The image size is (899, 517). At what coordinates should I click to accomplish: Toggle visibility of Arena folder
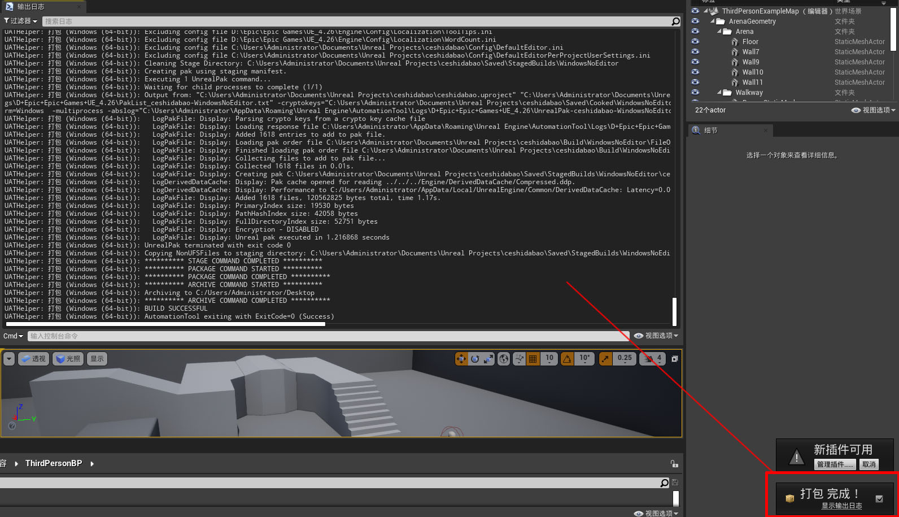tap(695, 31)
